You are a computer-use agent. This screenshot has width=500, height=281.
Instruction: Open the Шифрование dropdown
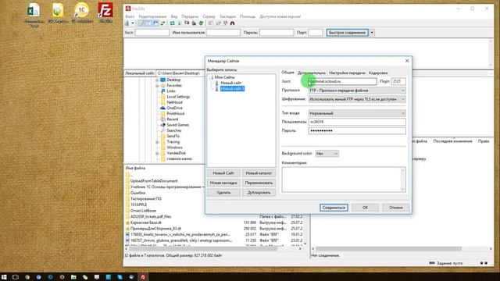click(357, 99)
